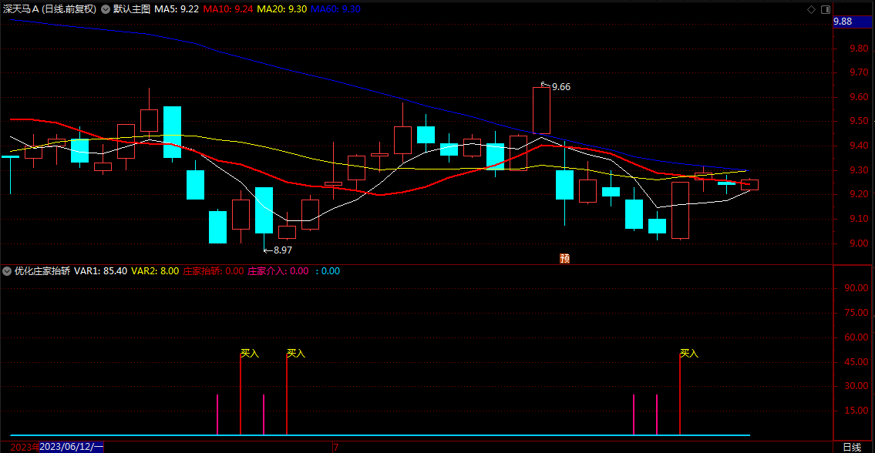
Task: Select the MA5: 9.22 legend value
Action: tap(177, 9)
